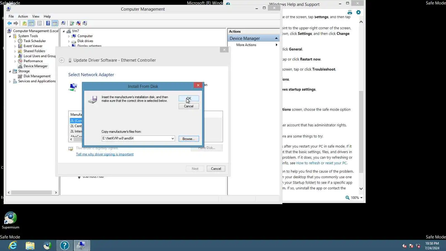Click Cancel in Update Driver Software wizard

pos(216,169)
